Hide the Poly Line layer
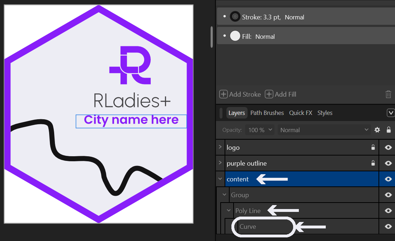The height and width of the screenshot is (241, 395). coord(388,211)
